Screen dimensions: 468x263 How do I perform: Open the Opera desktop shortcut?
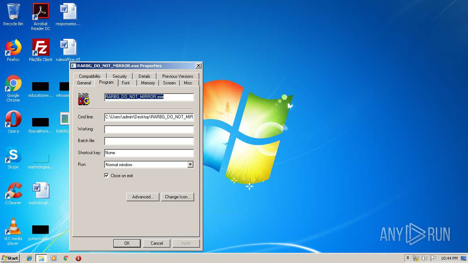pyautogui.click(x=13, y=122)
